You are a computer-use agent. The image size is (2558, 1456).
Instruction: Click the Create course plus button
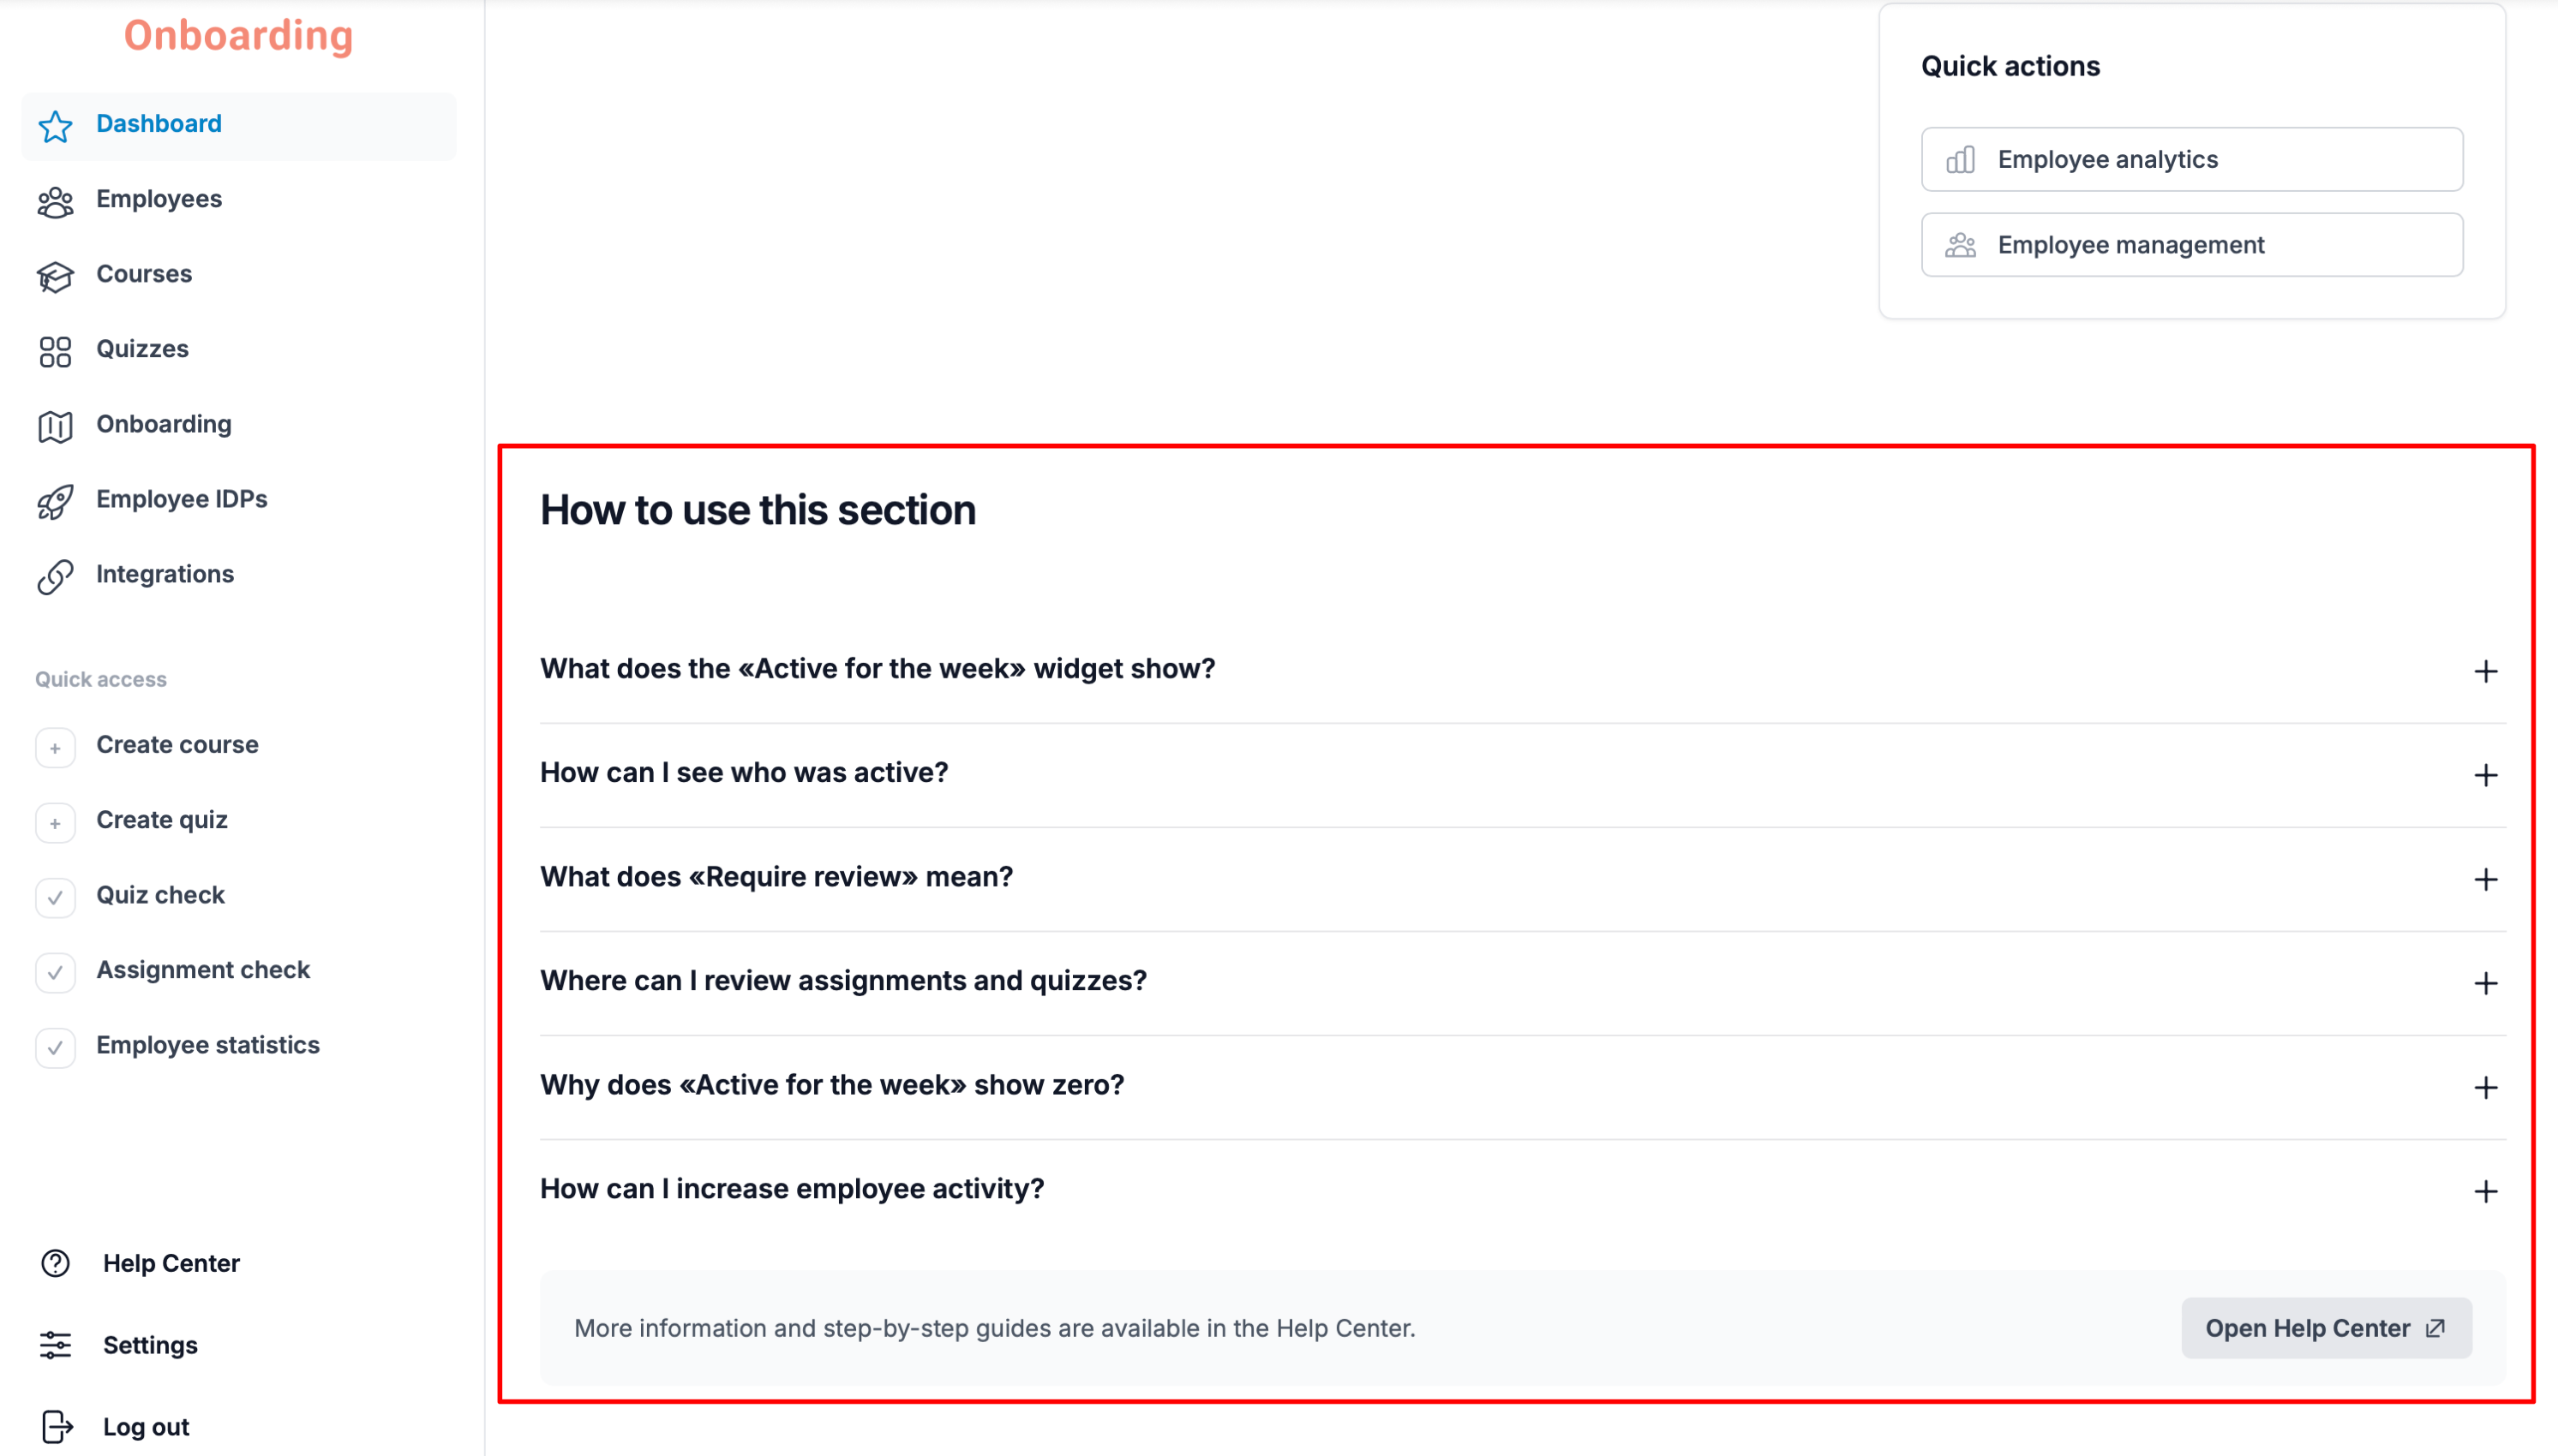pos(55,747)
